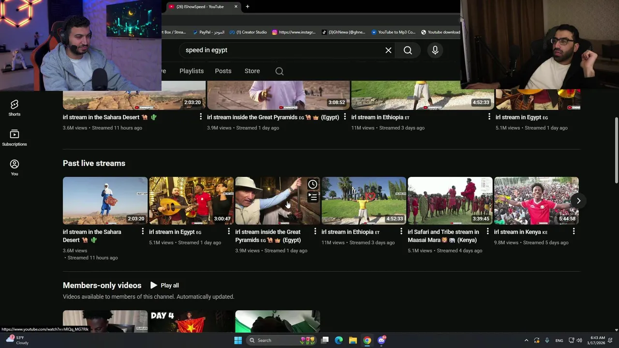The height and width of the screenshot is (348, 619).
Task: Open the Instagram bookmark
Action: pyautogui.click(x=294, y=32)
